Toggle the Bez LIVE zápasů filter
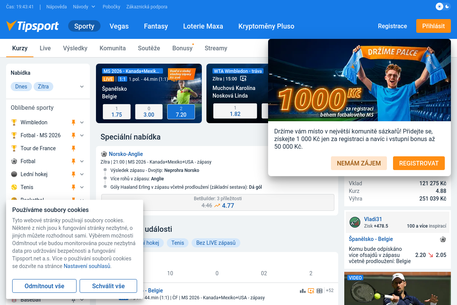457x305 pixels. (x=216, y=243)
